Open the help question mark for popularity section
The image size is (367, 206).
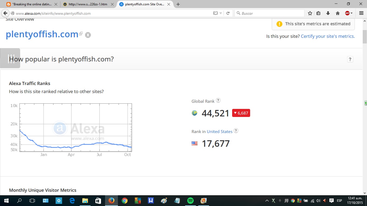[350, 59]
